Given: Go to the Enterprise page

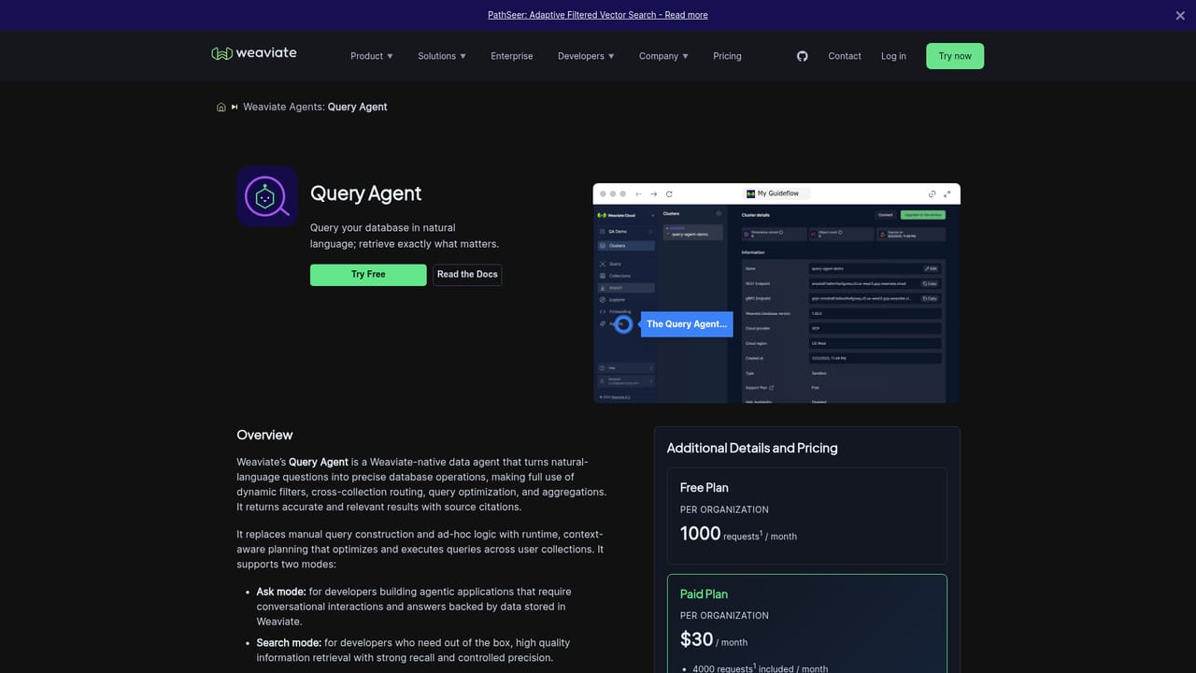Looking at the screenshot, I should point(512,56).
